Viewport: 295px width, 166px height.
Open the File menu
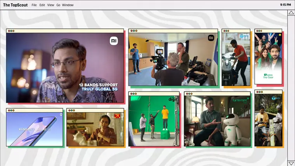(x=34, y=5)
